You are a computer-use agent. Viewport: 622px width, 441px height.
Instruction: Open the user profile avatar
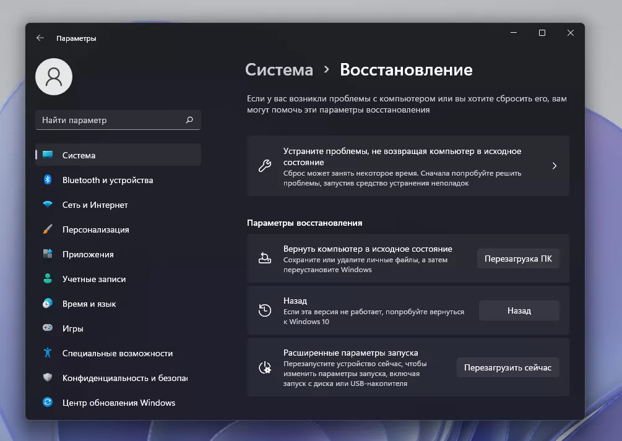pyautogui.click(x=54, y=77)
